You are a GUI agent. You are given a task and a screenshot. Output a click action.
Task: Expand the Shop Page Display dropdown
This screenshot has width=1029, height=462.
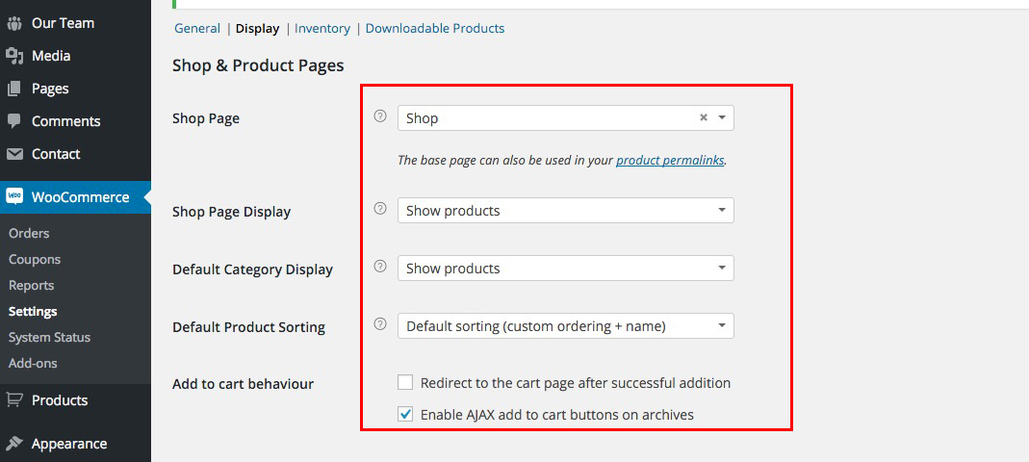click(x=564, y=211)
